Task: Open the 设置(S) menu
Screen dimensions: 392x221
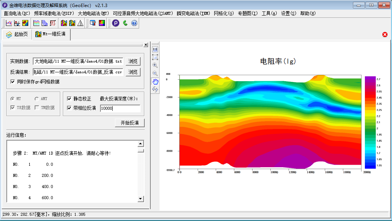Action: [289, 13]
